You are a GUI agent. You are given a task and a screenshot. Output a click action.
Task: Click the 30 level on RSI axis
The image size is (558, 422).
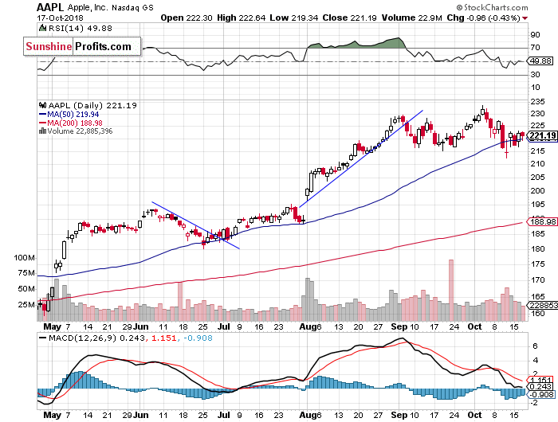[x=535, y=74]
